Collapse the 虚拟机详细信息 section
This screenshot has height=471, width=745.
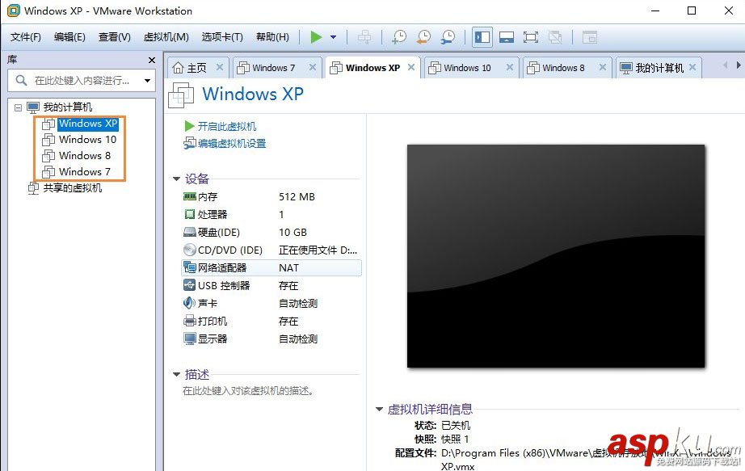pyautogui.click(x=379, y=410)
